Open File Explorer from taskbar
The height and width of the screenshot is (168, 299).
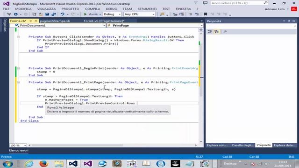[x=58, y=164]
